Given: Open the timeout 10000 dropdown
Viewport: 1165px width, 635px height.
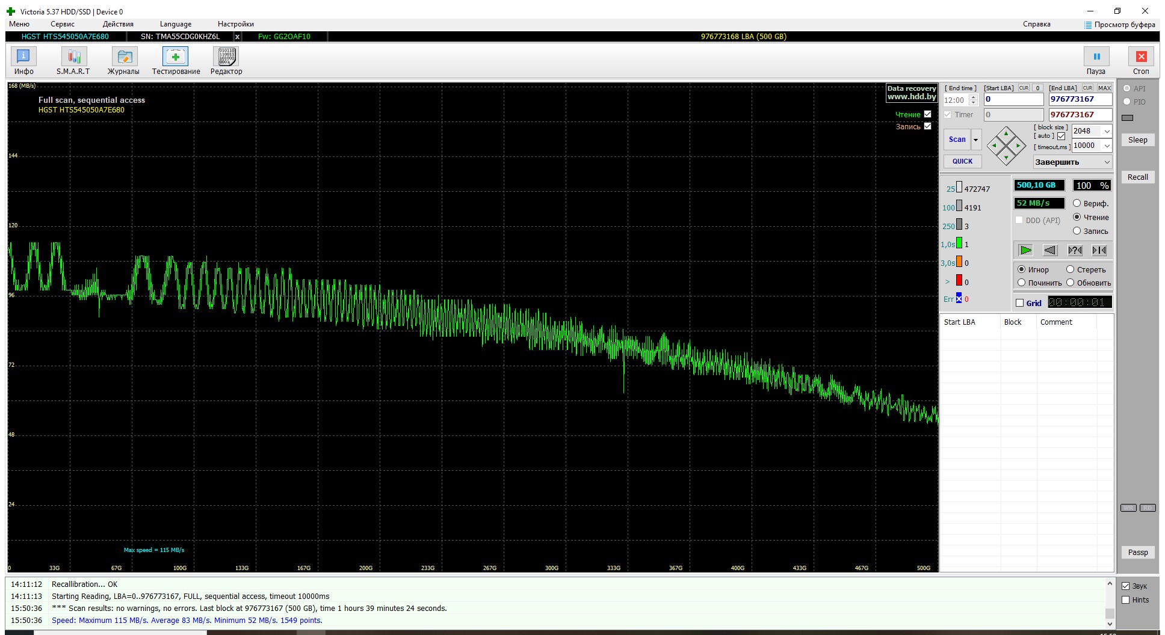Looking at the screenshot, I should pos(1107,146).
